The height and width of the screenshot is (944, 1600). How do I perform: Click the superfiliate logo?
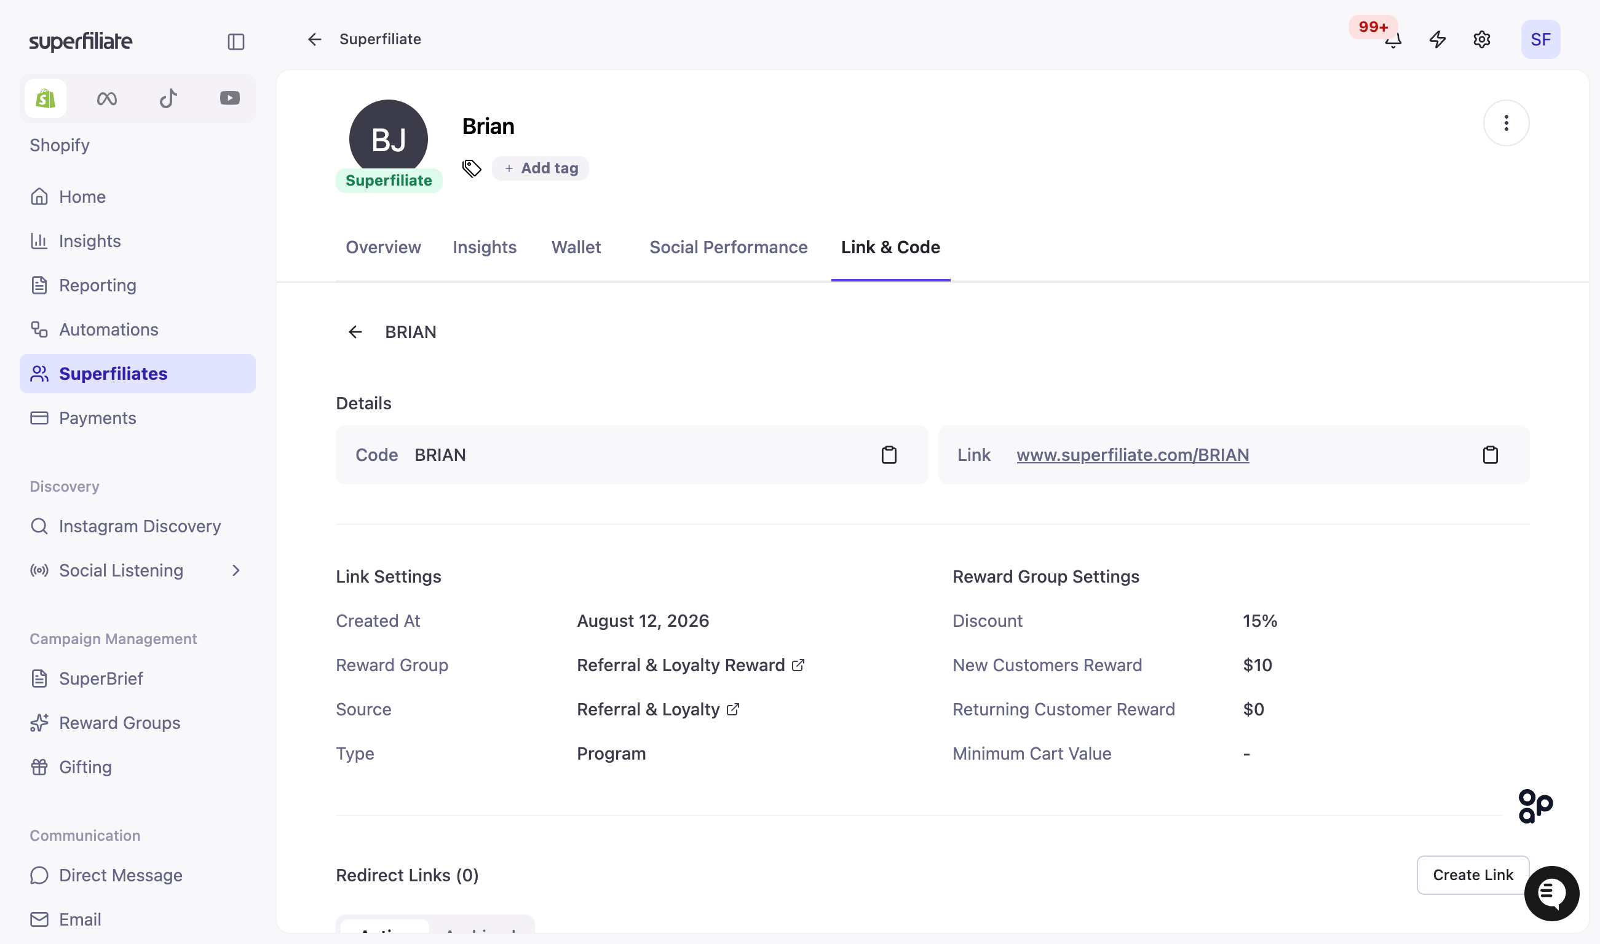coord(81,41)
